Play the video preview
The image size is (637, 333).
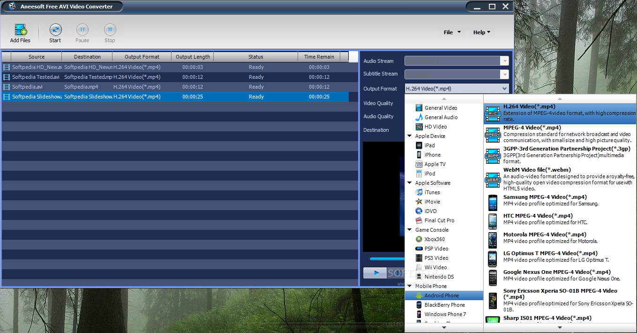click(x=375, y=272)
